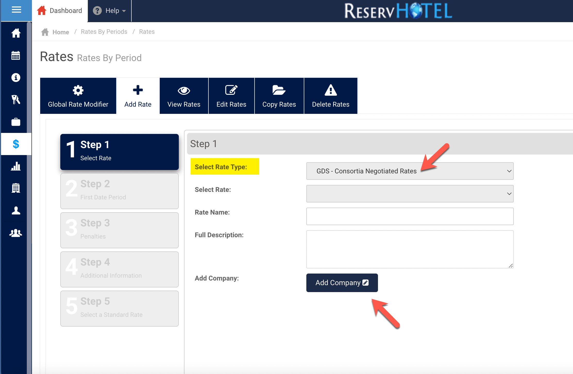Click the Add Company button

point(342,283)
